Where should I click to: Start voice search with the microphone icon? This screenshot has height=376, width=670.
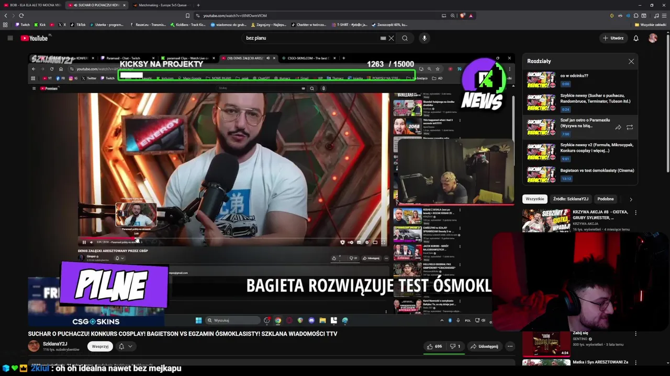[x=425, y=38]
